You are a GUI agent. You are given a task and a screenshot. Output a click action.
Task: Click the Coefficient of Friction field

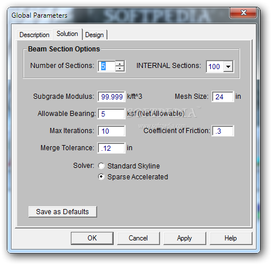(223, 131)
